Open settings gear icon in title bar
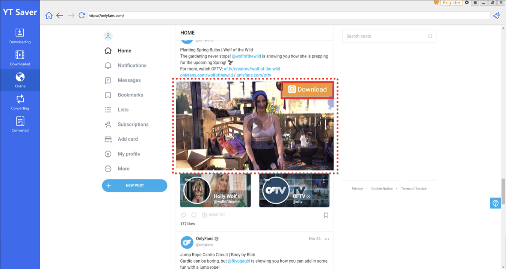 (x=467, y=3)
